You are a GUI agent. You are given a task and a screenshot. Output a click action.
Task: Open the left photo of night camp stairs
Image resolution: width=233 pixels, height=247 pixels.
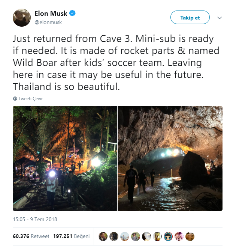tap(65, 158)
